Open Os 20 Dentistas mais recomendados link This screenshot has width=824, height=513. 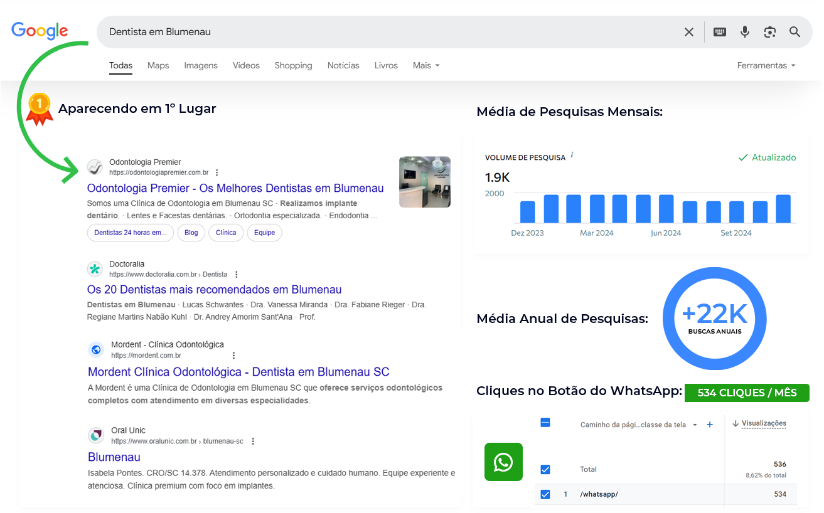click(x=214, y=290)
